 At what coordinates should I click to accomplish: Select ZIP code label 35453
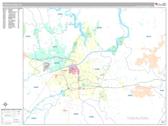tap(130, 95)
